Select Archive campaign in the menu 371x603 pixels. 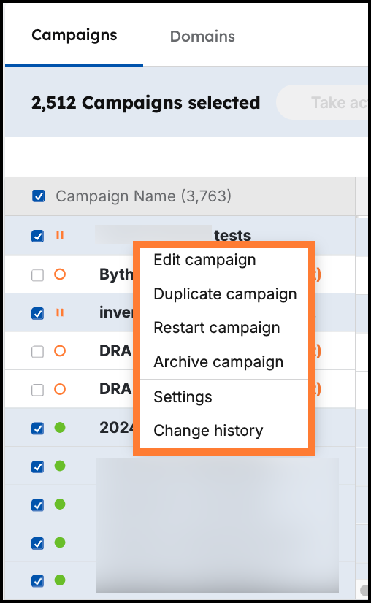coord(218,362)
